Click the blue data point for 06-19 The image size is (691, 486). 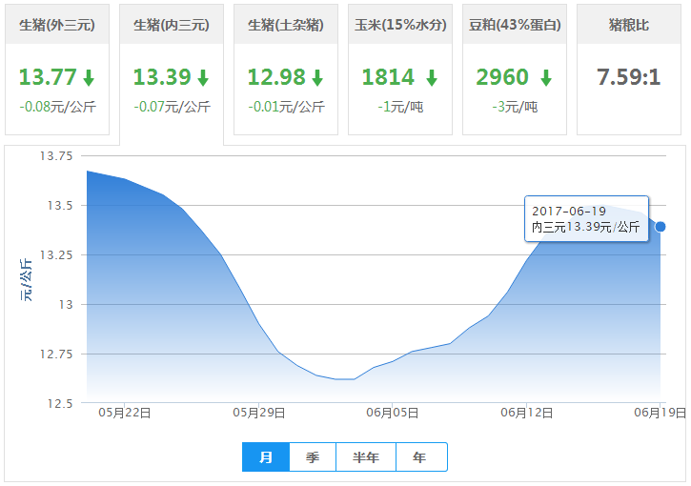coord(661,227)
